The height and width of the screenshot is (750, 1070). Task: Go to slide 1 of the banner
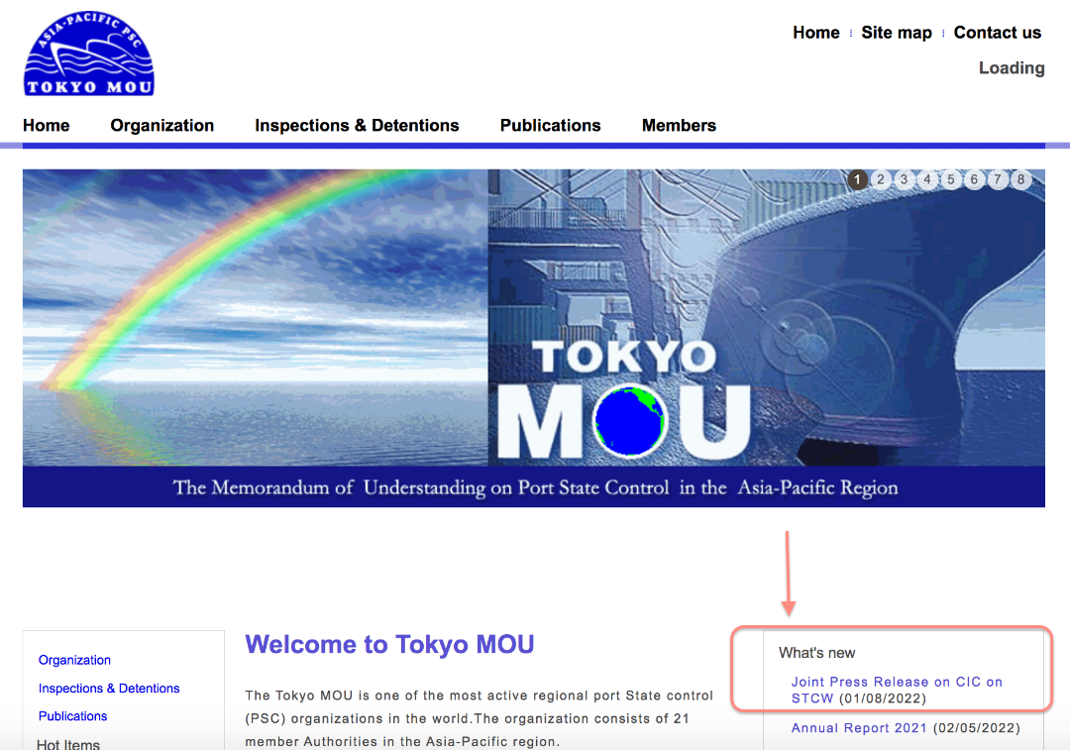tap(858, 179)
